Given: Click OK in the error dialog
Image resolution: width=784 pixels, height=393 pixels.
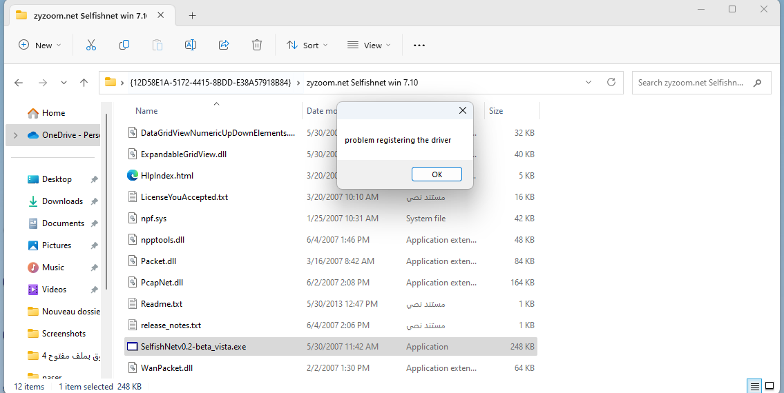Looking at the screenshot, I should tap(437, 174).
